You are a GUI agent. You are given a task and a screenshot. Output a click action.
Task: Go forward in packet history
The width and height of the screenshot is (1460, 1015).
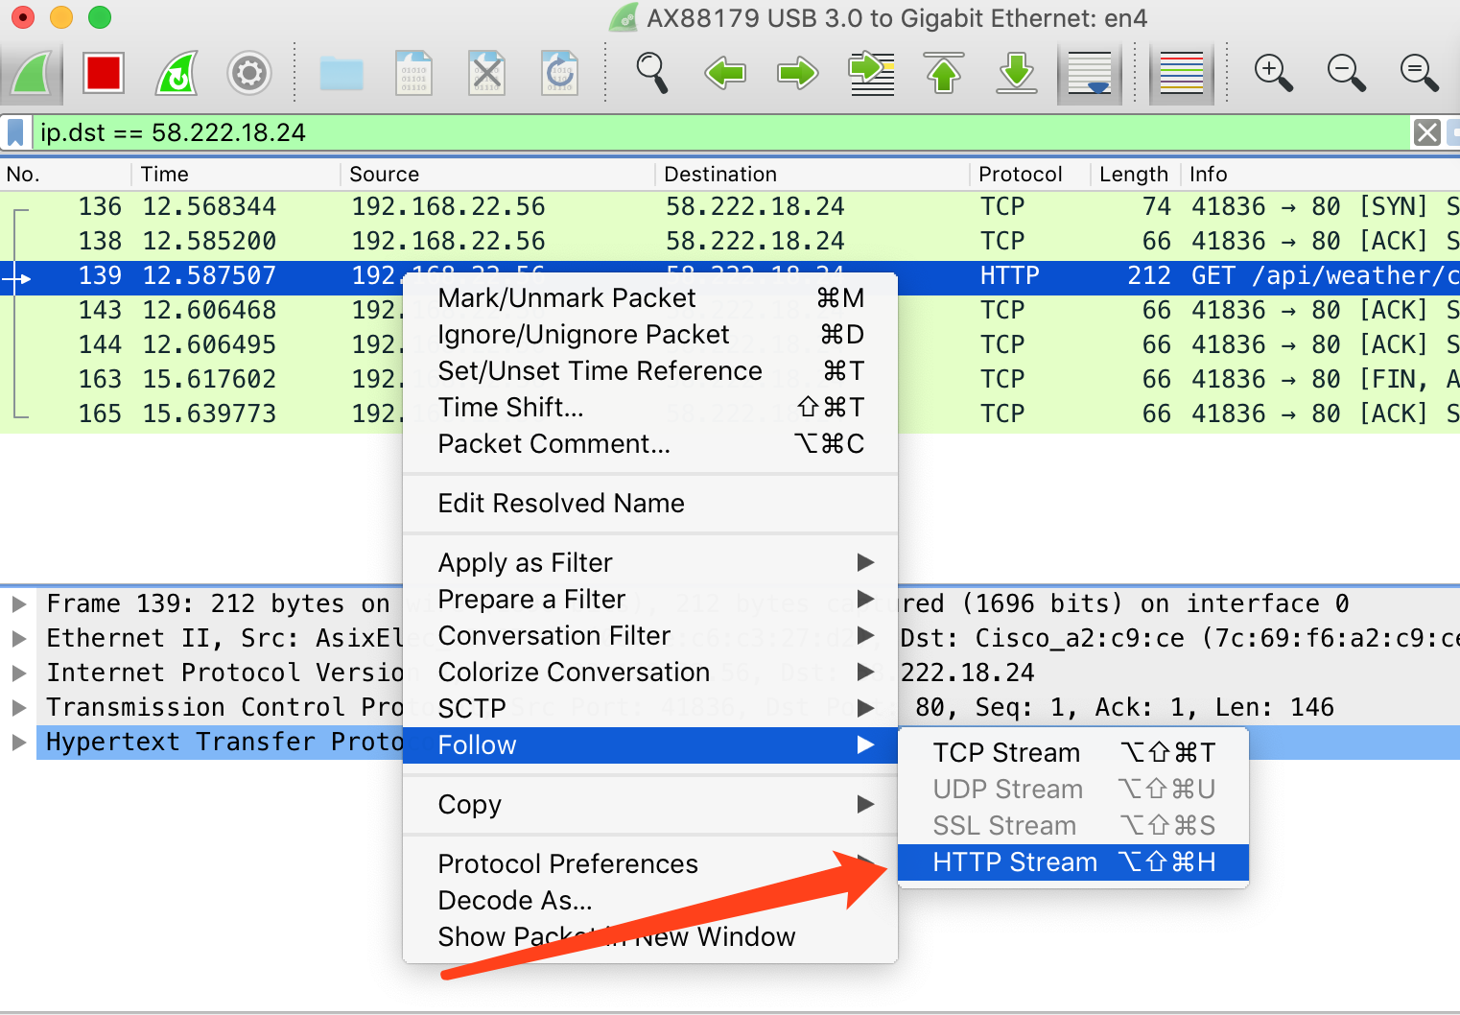798,73
